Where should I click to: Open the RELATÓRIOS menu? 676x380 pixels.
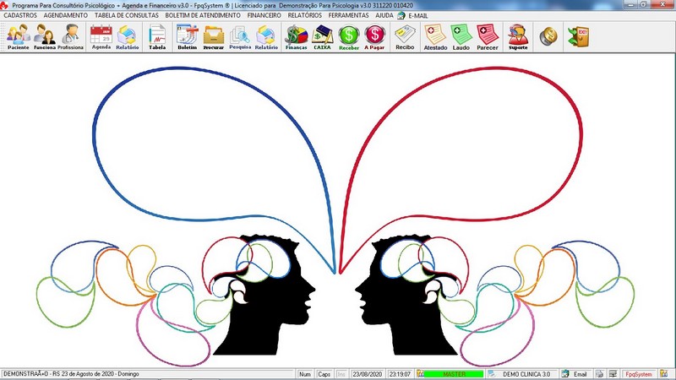(x=305, y=15)
